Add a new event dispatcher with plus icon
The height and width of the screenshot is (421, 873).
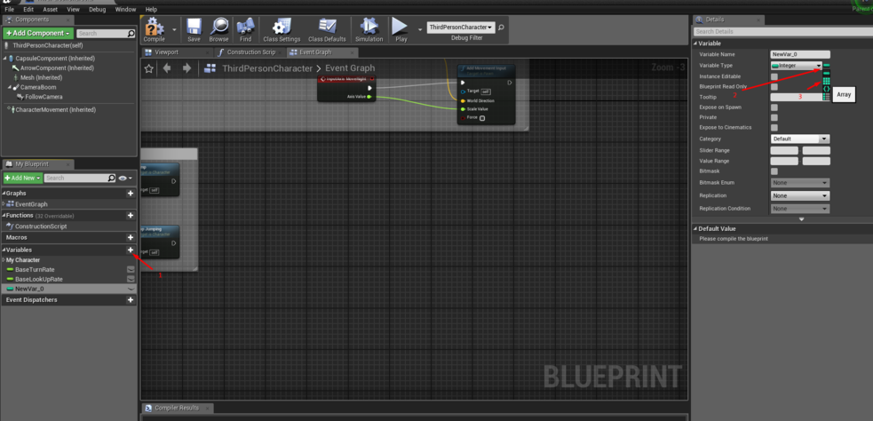(x=131, y=299)
